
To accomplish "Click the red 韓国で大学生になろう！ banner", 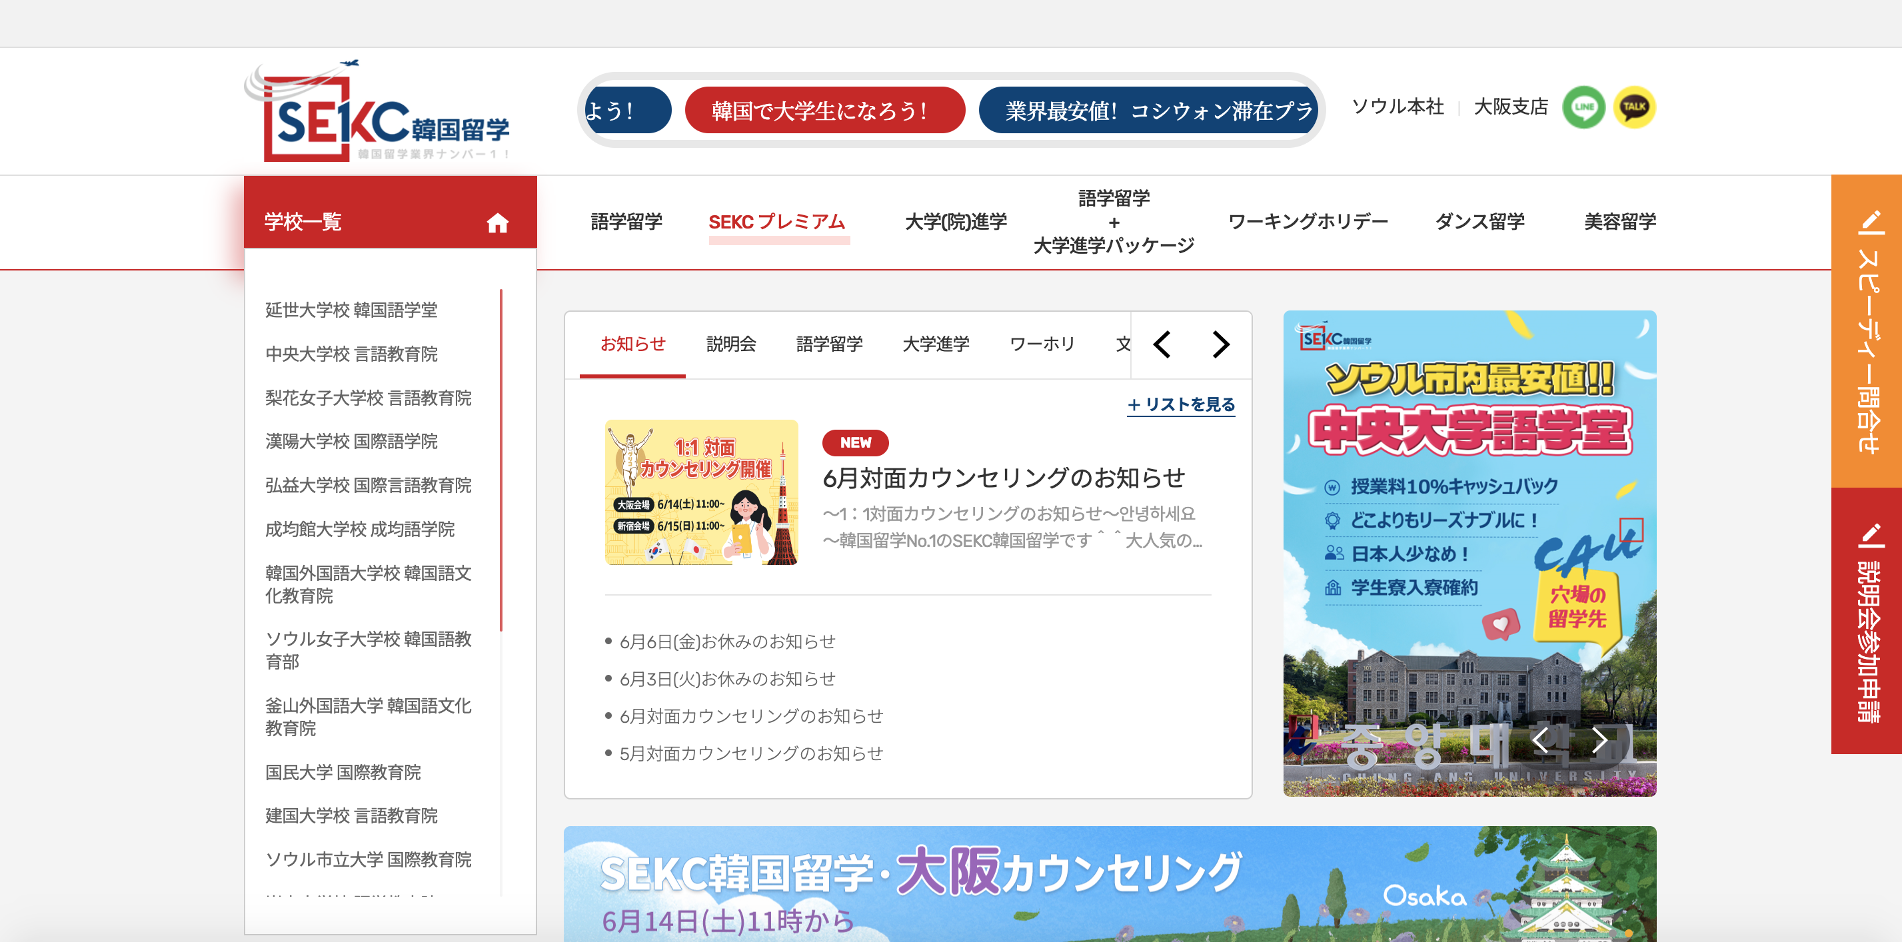I will pos(825,111).
